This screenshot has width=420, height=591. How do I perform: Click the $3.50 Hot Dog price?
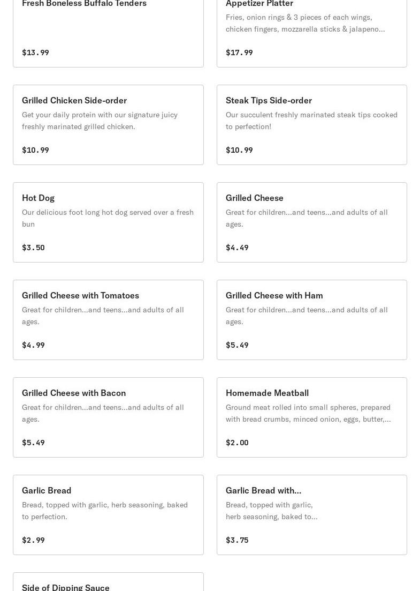tap(33, 248)
